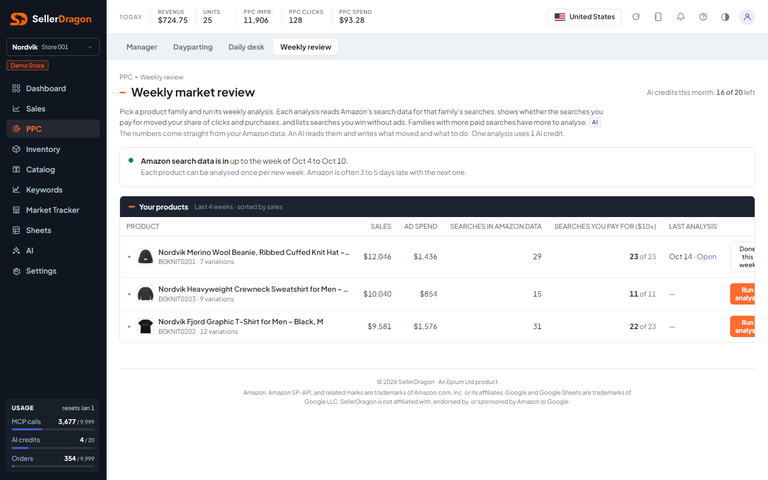The width and height of the screenshot is (768, 480).
Task: Run analysis for the Crewneck Sweatshirt
Action: pos(743,294)
